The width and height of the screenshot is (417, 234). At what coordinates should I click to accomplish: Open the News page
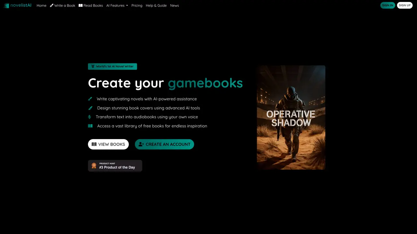tap(174, 6)
